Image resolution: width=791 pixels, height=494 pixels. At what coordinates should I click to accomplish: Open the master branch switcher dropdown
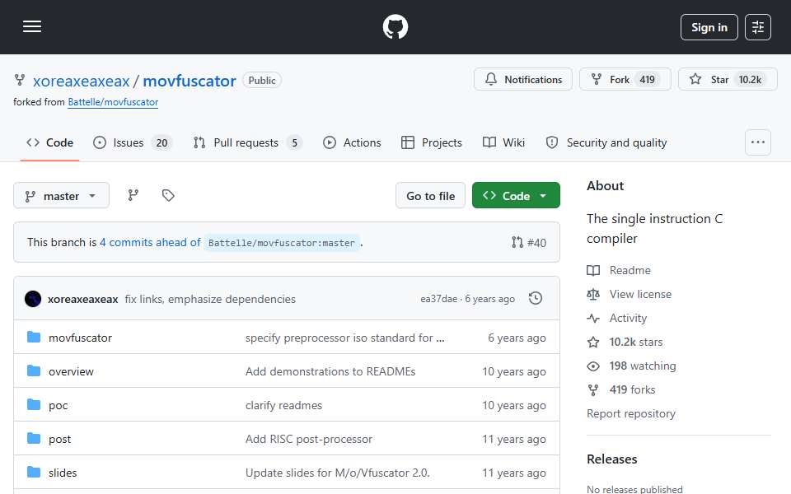(61, 196)
